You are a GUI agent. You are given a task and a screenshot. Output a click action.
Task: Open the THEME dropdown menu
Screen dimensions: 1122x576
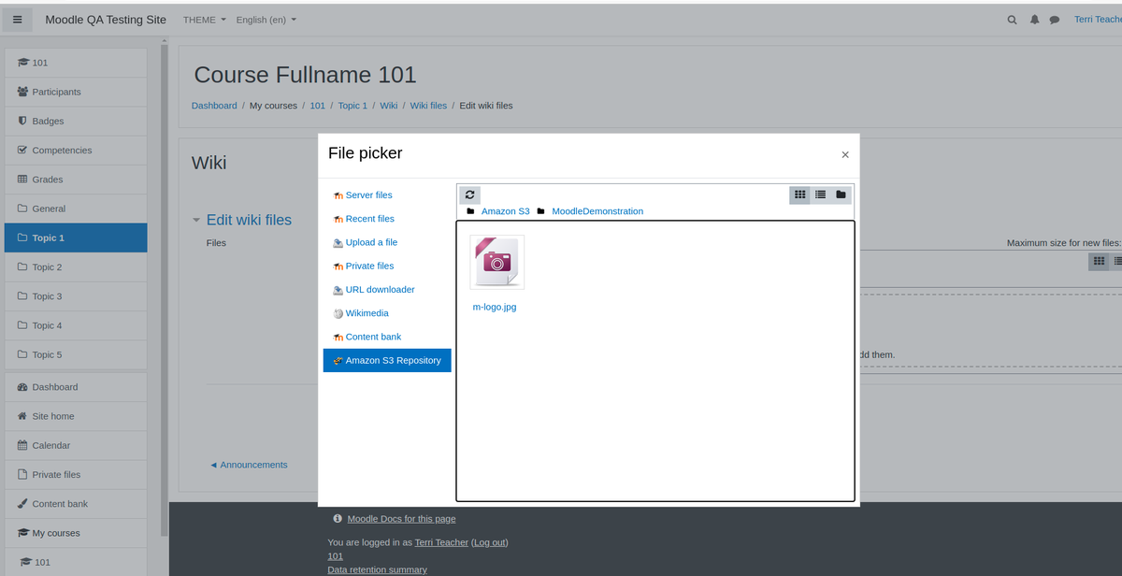coord(205,20)
